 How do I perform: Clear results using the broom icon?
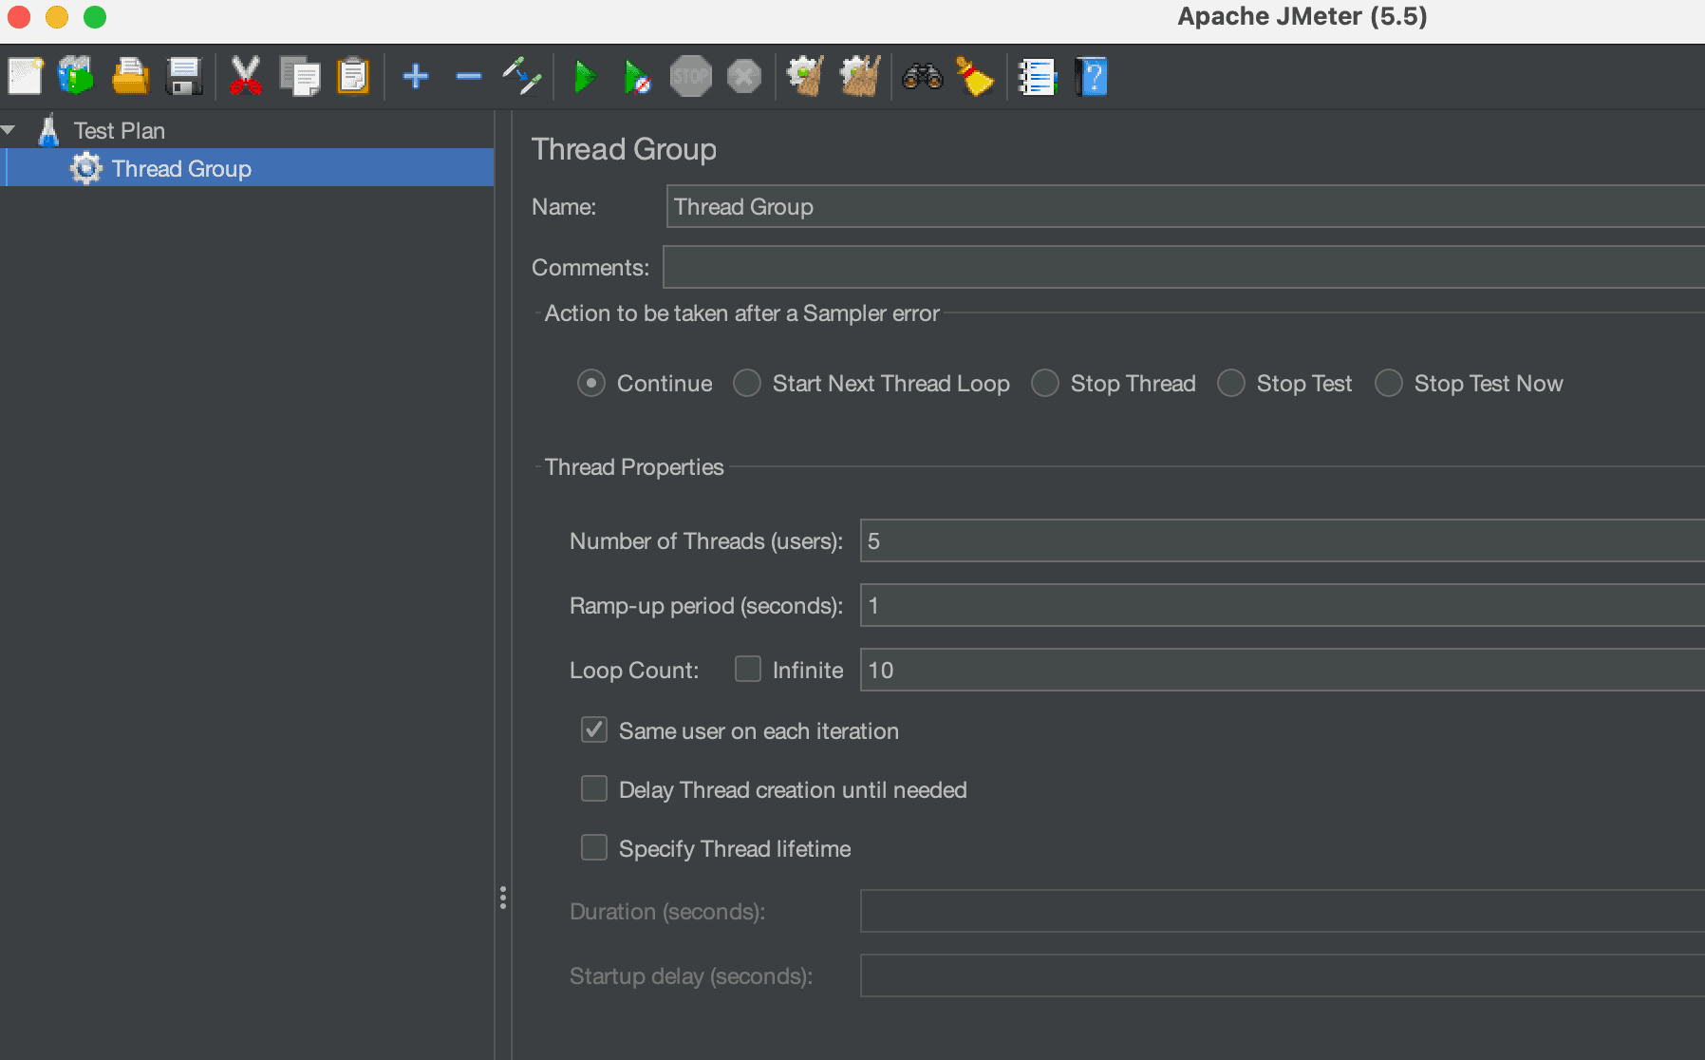pyautogui.click(x=976, y=76)
